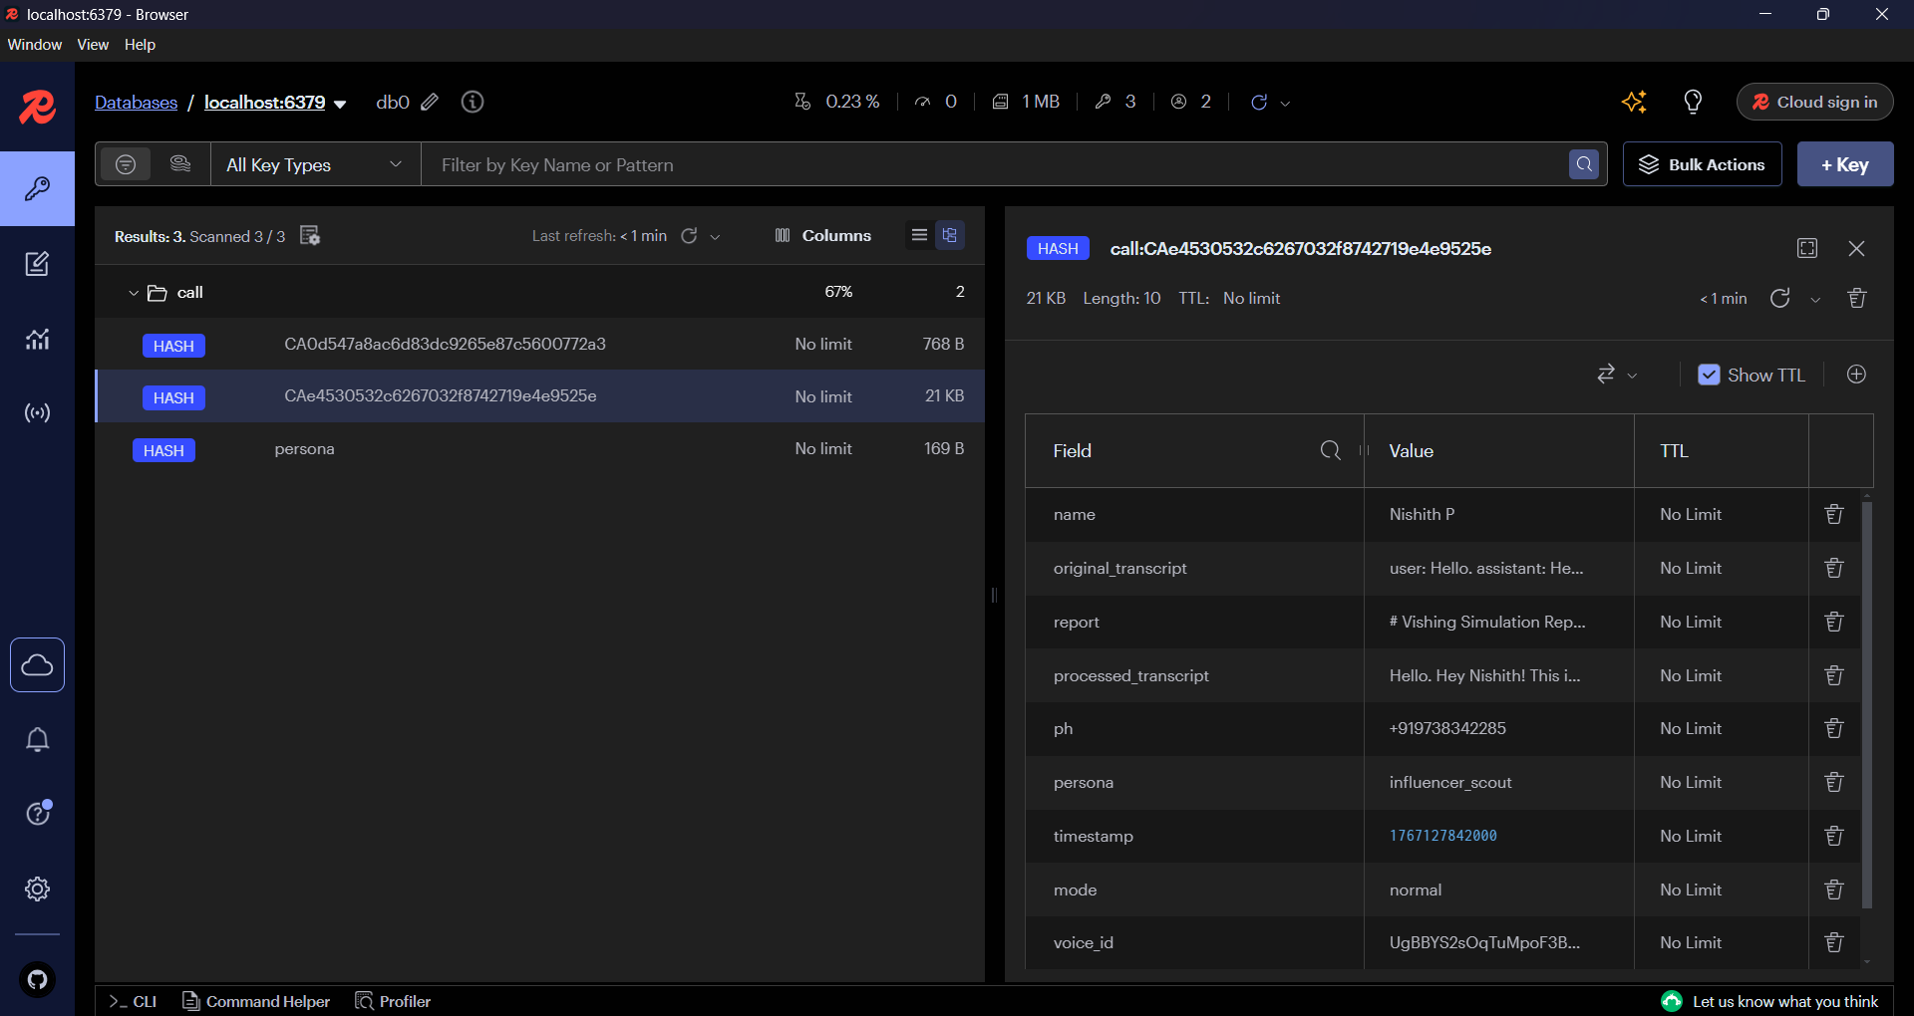
Task: Open the Analysis Tools sidebar icon
Action: click(37, 339)
